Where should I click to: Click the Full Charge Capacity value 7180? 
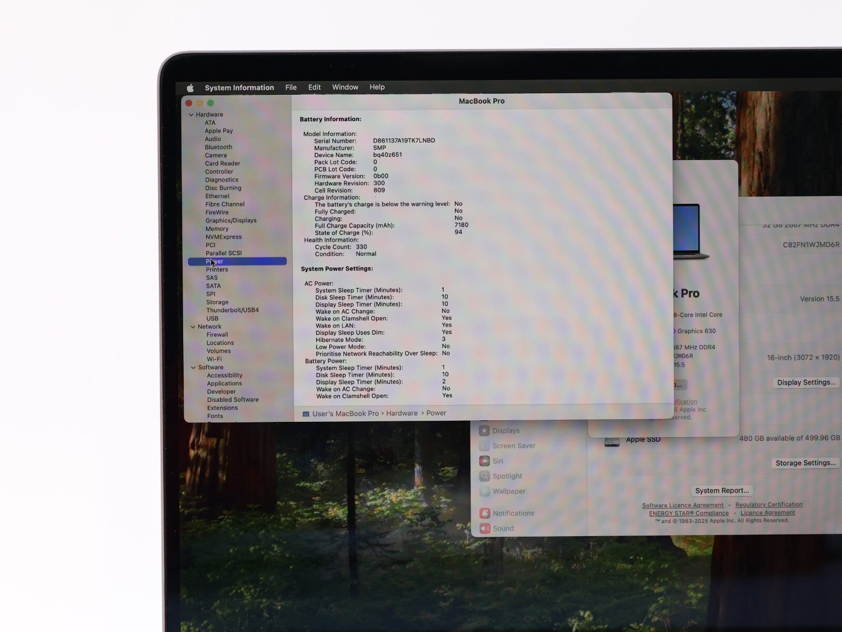point(462,225)
